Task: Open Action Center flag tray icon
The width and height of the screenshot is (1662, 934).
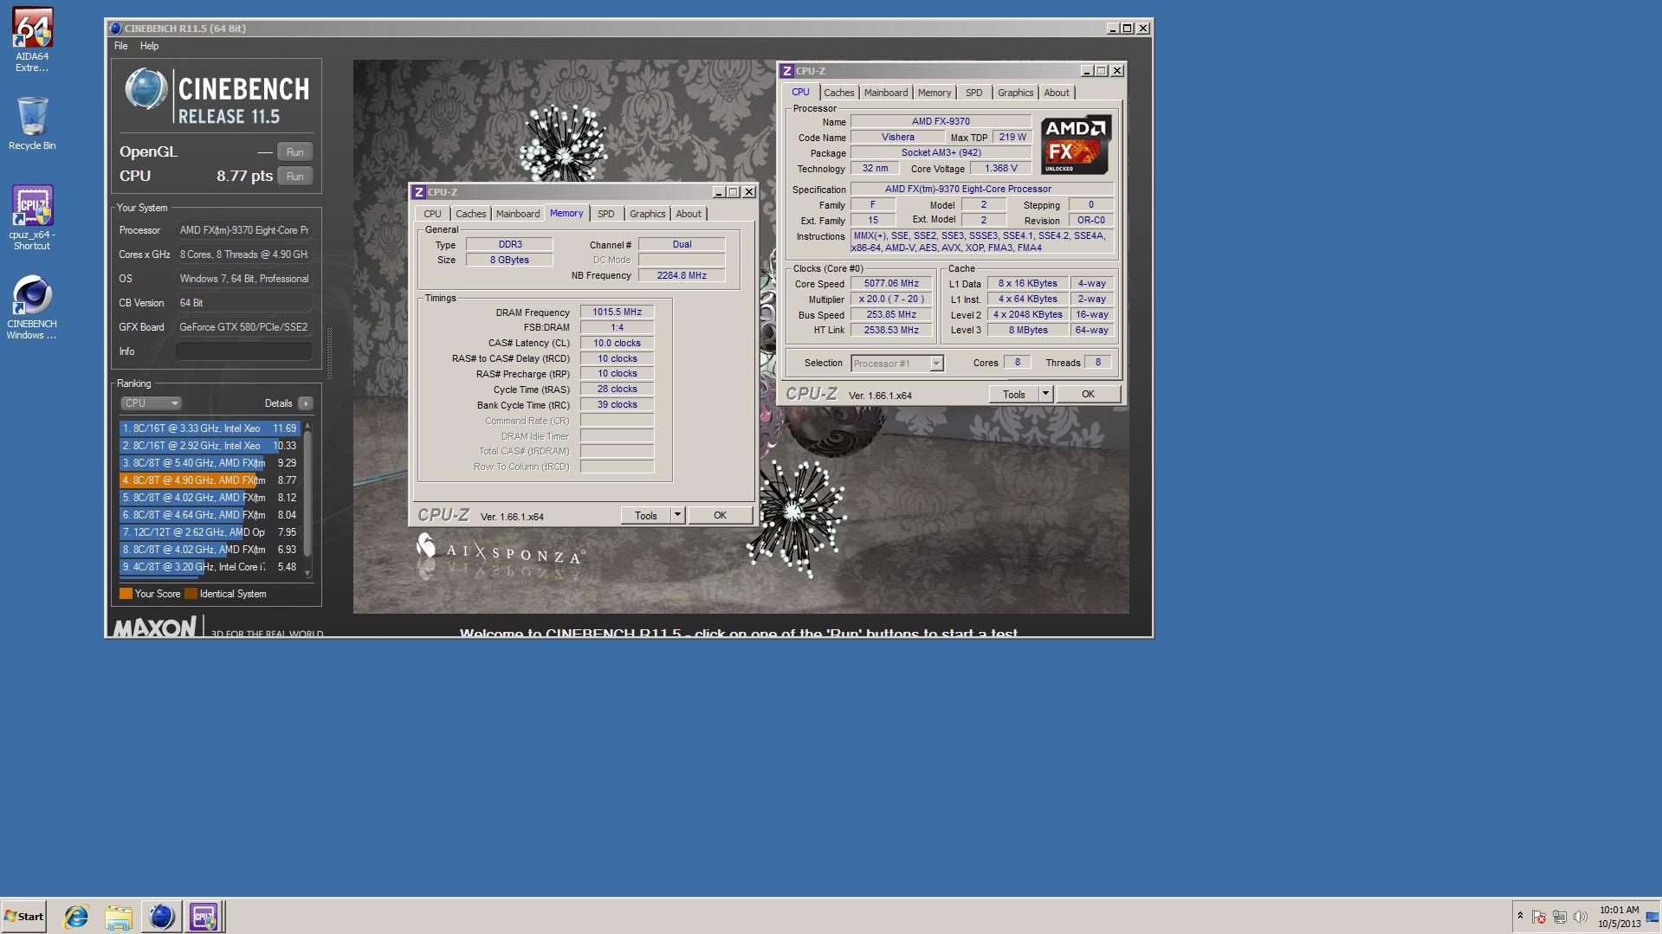Action: point(1539,917)
